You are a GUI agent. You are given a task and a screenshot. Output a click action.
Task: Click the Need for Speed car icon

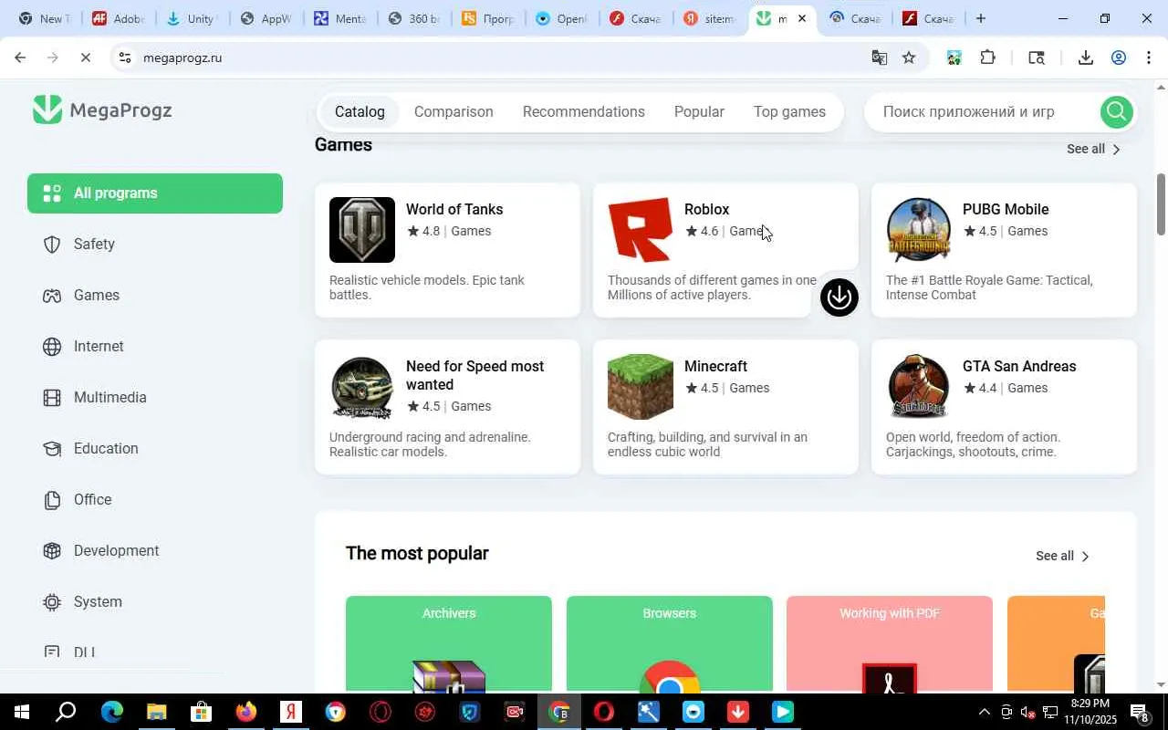coord(362,387)
